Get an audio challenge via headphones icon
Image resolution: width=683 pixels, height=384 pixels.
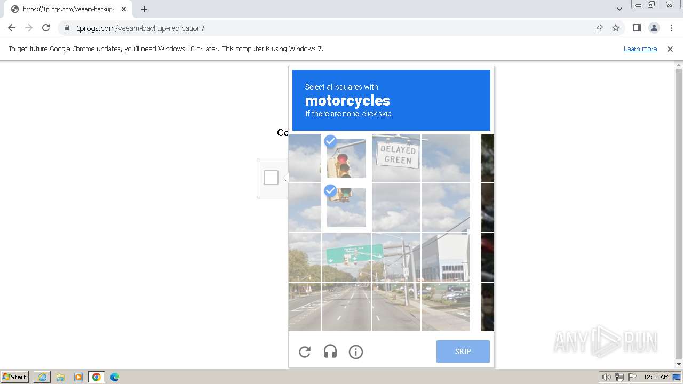(x=330, y=352)
